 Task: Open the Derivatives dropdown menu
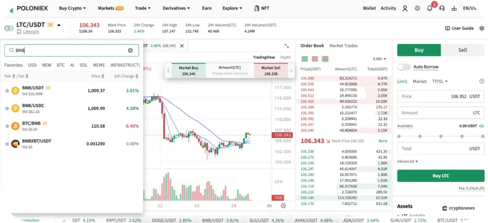tap(176, 9)
